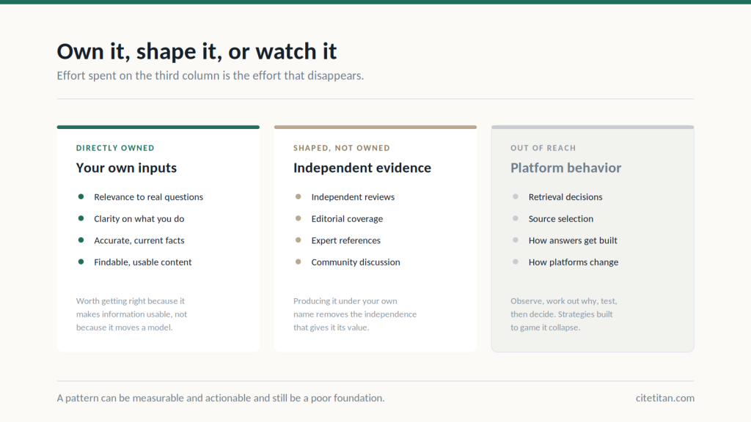
Task: Click 'Community discussion' item
Action: click(x=356, y=262)
